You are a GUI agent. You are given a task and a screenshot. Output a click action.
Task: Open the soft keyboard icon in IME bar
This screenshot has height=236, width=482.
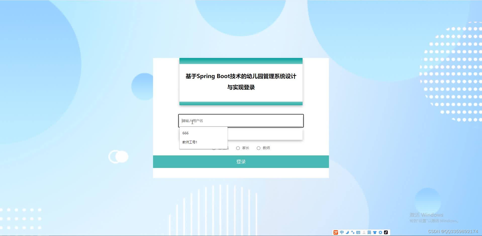coord(358,232)
